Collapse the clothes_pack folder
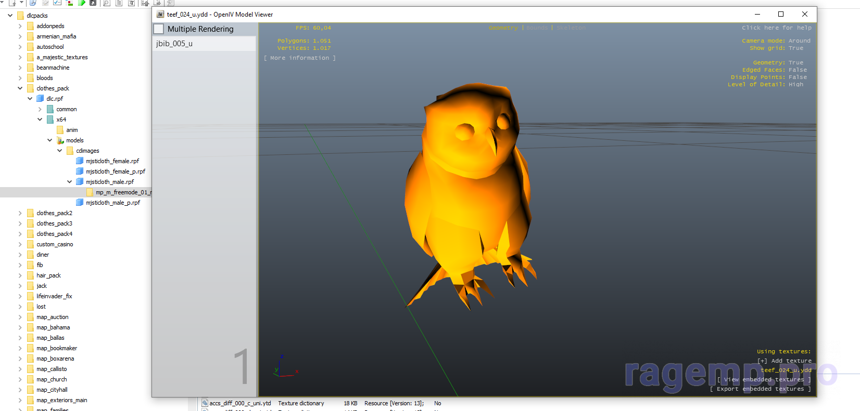This screenshot has height=411, width=860. (20, 88)
